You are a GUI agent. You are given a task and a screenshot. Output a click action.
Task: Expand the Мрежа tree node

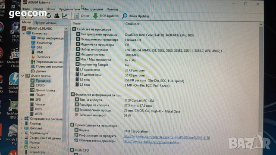pos(22,143)
